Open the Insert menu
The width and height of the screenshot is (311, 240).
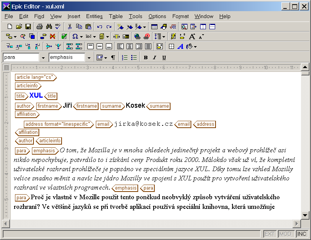74,16
